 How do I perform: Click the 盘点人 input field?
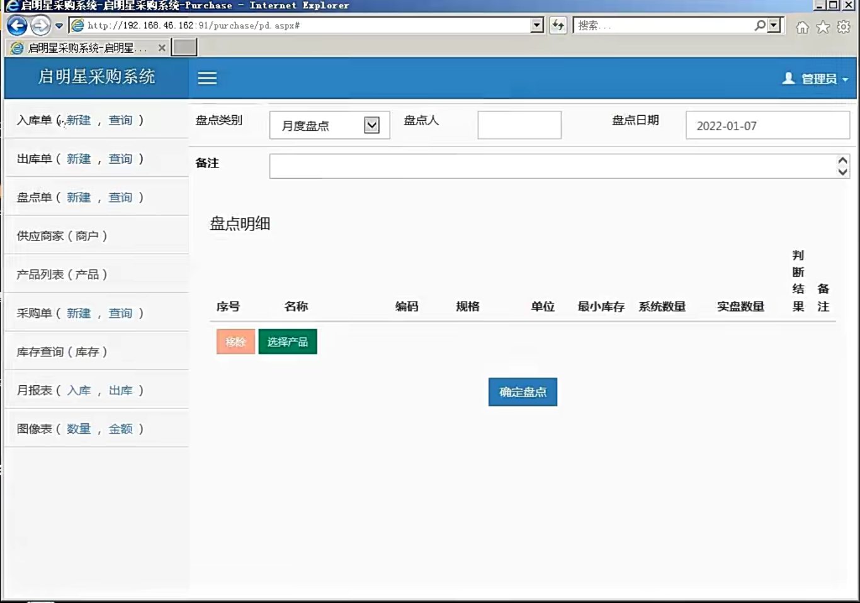[x=519, y=125]
